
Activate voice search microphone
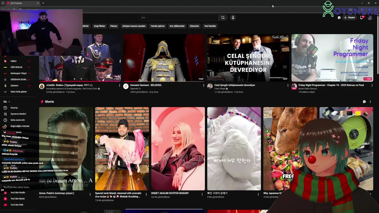pos(233,17)
